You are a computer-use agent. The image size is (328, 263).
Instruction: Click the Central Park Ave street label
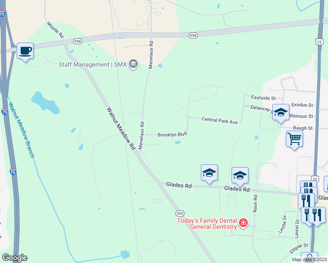220,121
